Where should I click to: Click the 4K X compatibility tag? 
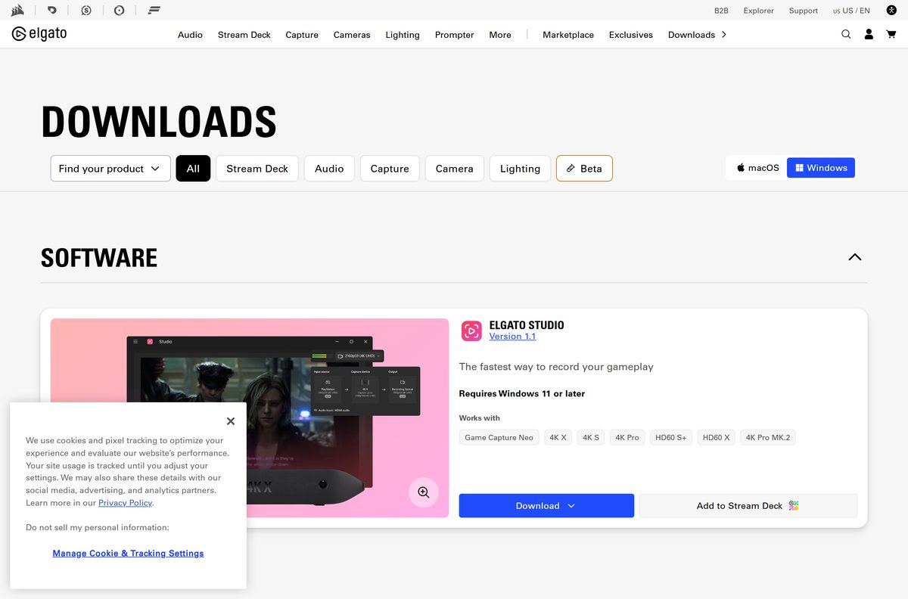point(558,438)
